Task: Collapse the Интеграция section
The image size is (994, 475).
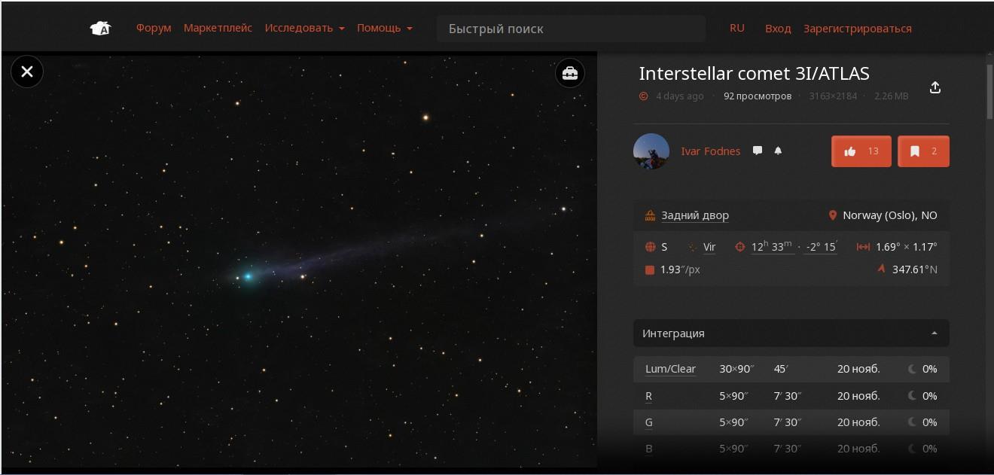Action: pyautogui.click(x=791, y=333)
